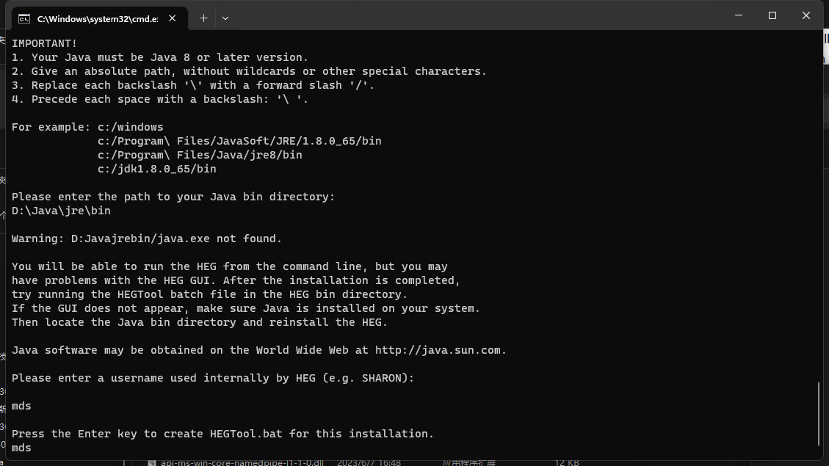829x466 pixels.
Task: Click the 'D:\Java\jre\bin' entered path line
Action: [62, 211]
